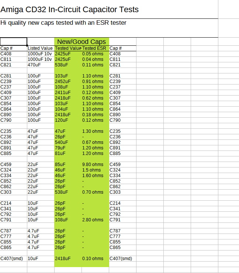Click the empty selected cell above 'Cap #'

pyautogui.click(x=14, y=42)
